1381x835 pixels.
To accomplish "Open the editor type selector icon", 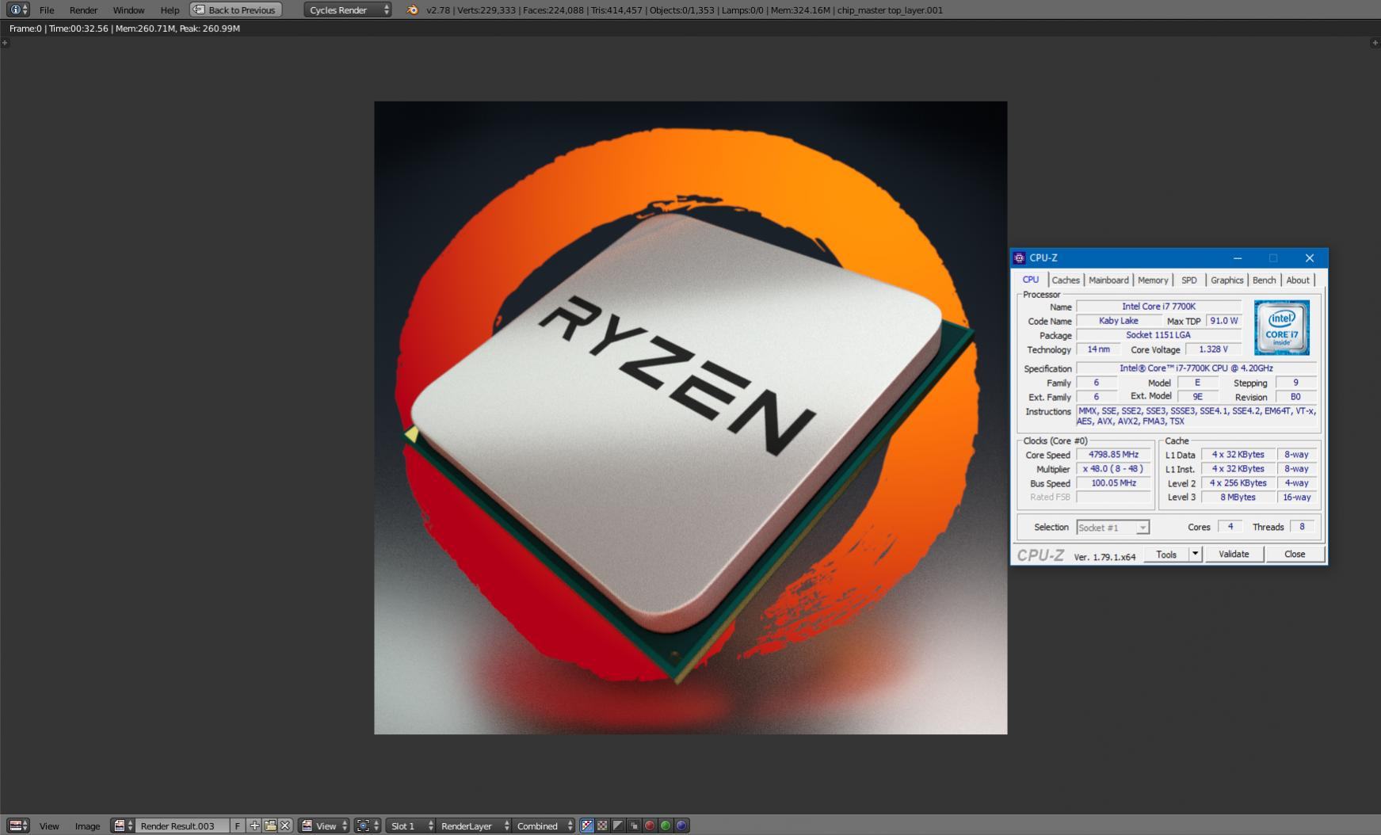I will click(x=19, y=825).
